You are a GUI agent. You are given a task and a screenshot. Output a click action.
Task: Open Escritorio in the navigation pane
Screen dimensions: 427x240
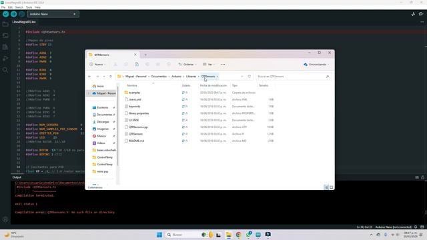(x=102, y=107)
